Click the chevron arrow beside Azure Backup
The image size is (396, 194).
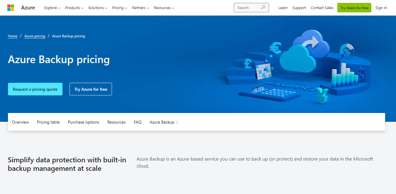177,122
